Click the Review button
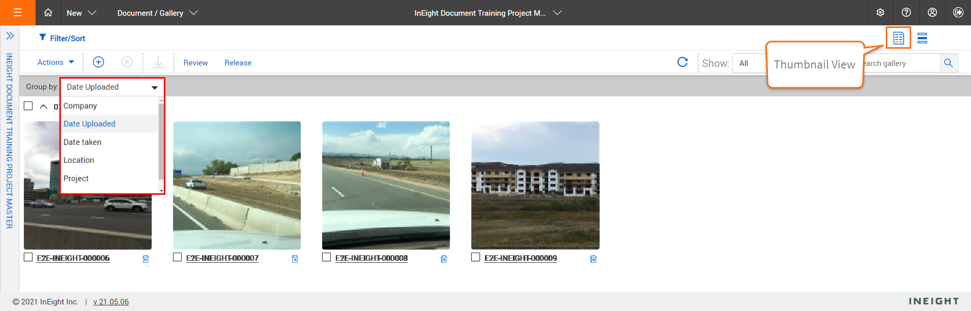 click(x=196, y=63)
